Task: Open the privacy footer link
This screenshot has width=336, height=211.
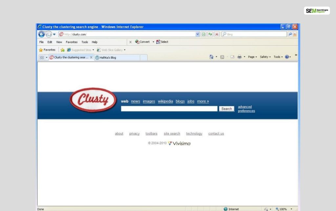Action: tap(134, 133)
